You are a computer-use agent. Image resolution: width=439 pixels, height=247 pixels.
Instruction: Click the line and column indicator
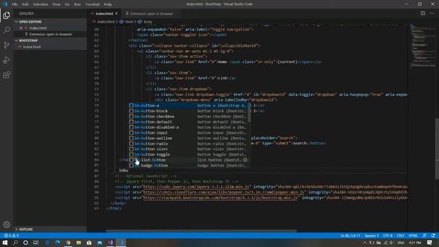point(351,235)
